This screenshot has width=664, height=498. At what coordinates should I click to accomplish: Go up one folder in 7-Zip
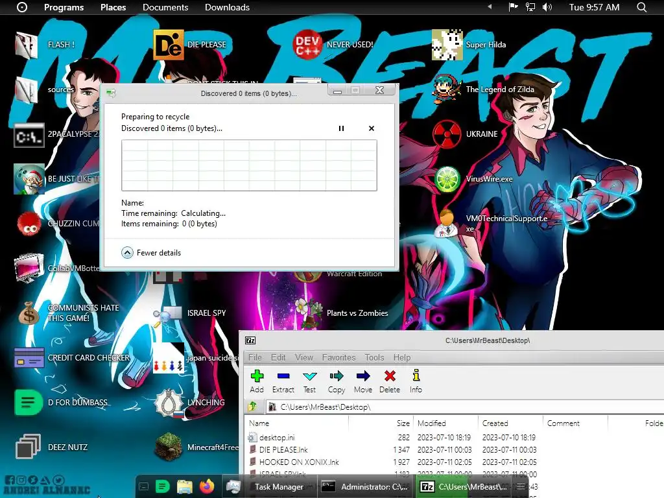(253, 407)
